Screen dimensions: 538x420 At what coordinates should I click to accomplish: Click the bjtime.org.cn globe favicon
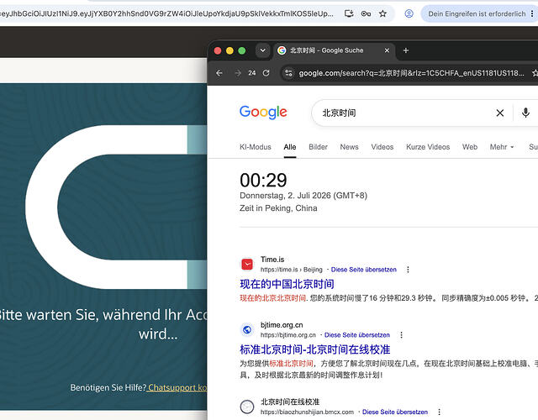click(247, 330)
